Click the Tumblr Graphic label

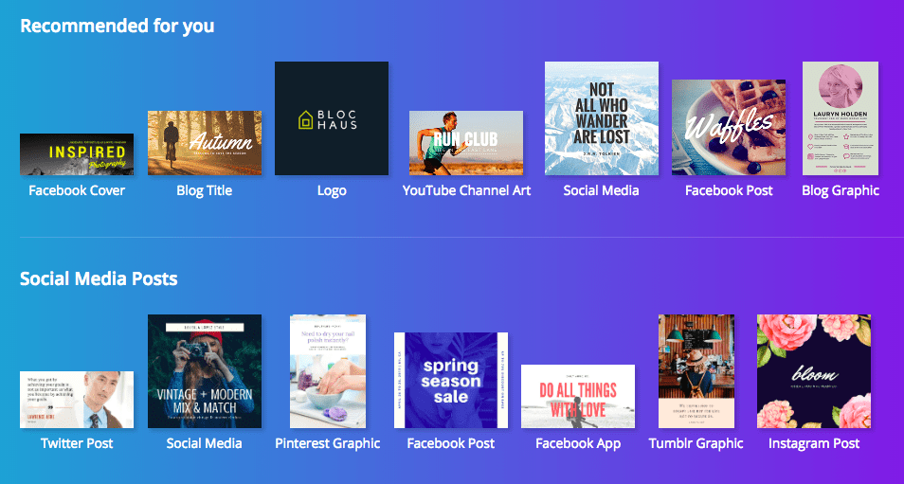696,443
